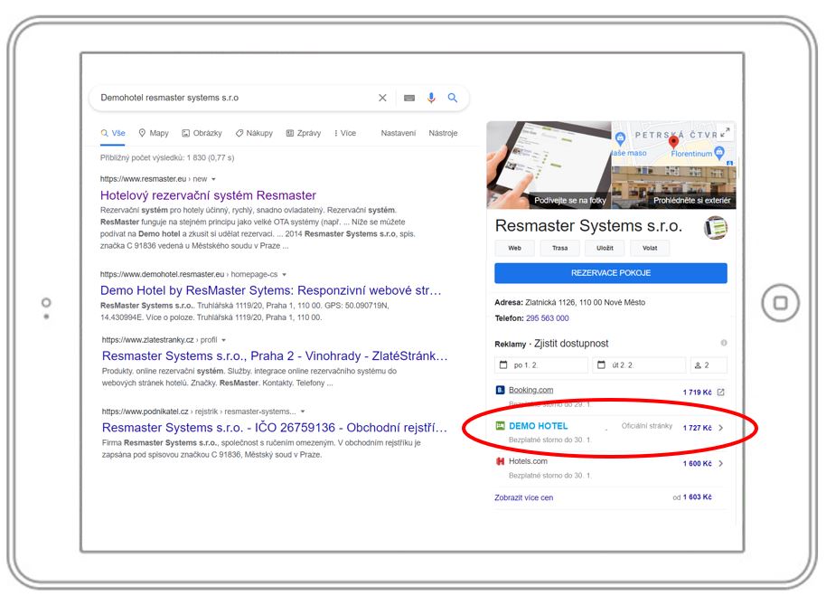Open the check-out calendar icon for út 2. 2.
This screenshot has height=596, width=826.
click(602, 364)
